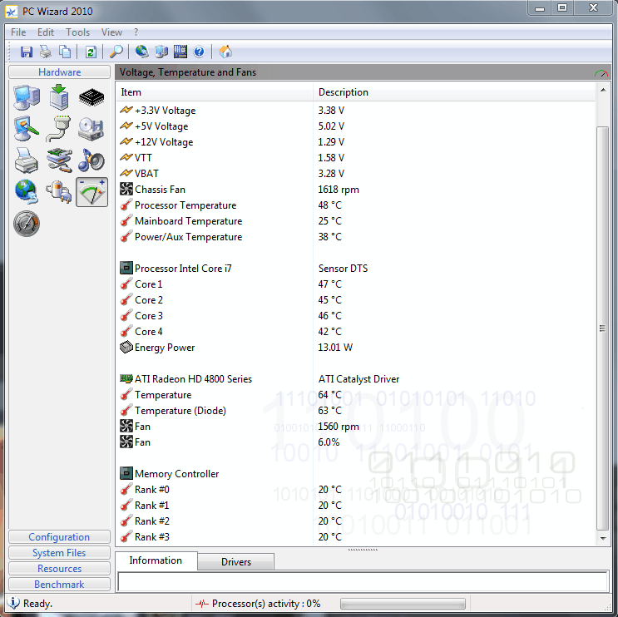618x617 pixels.
Task: Open the ? help menu
Action: (x=136, y=32)
